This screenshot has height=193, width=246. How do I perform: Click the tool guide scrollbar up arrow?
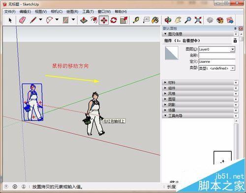tap(236, 121)
